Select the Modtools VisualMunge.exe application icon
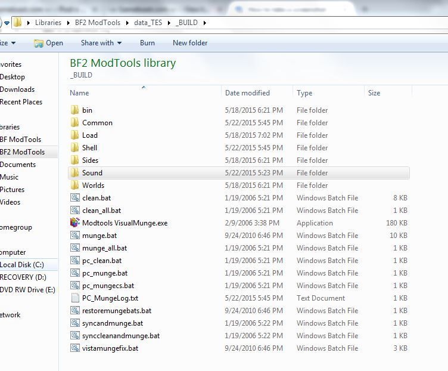The image size is (448, 371). coord(75,223)
